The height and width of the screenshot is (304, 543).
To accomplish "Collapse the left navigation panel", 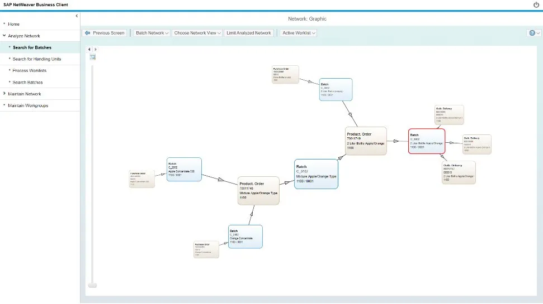I will click(x=77, y=16).
